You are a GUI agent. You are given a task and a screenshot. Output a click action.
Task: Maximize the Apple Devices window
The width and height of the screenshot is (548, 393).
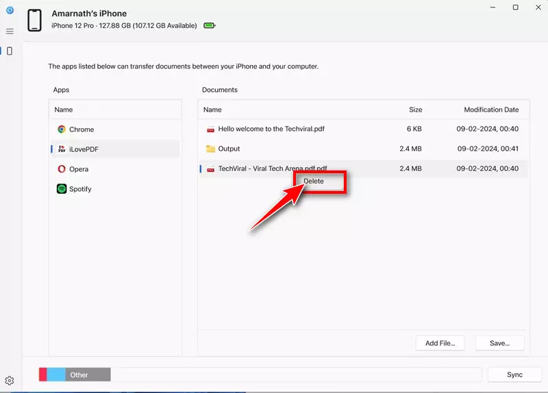[516, 8]
